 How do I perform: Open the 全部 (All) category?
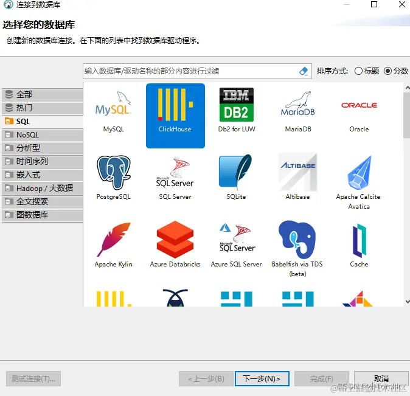(x=43, y=94)
